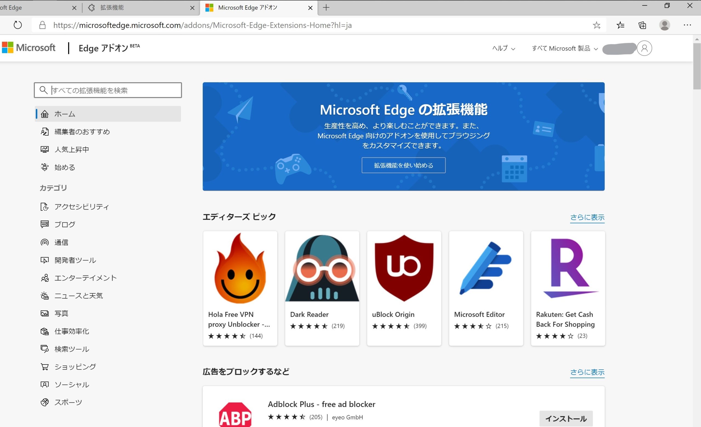Click the ホーム home icon in sidebar

tap(45, 114)
